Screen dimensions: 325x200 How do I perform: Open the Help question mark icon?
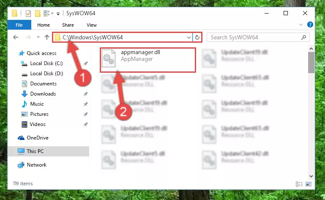(x=310, y=25)
